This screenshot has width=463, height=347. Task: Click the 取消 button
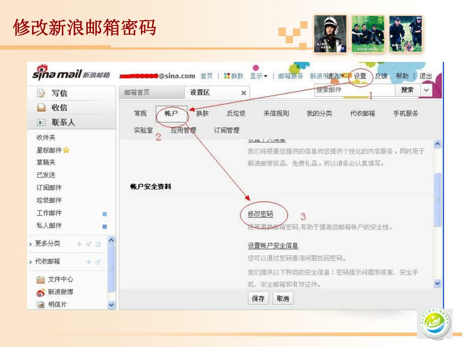283,298
